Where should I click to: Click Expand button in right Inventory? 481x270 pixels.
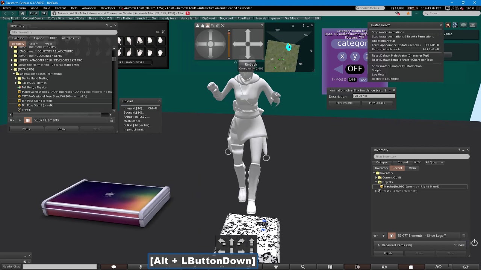click(x=402, y=162)
